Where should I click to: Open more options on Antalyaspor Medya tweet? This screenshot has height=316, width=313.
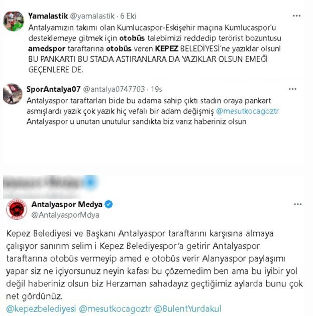tap(297, 204)
